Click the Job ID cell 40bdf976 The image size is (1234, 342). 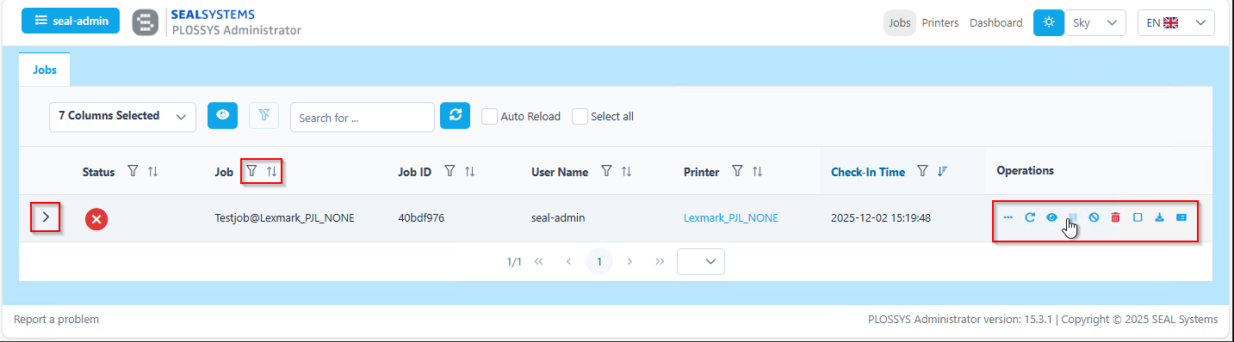[x=421, y=218]
